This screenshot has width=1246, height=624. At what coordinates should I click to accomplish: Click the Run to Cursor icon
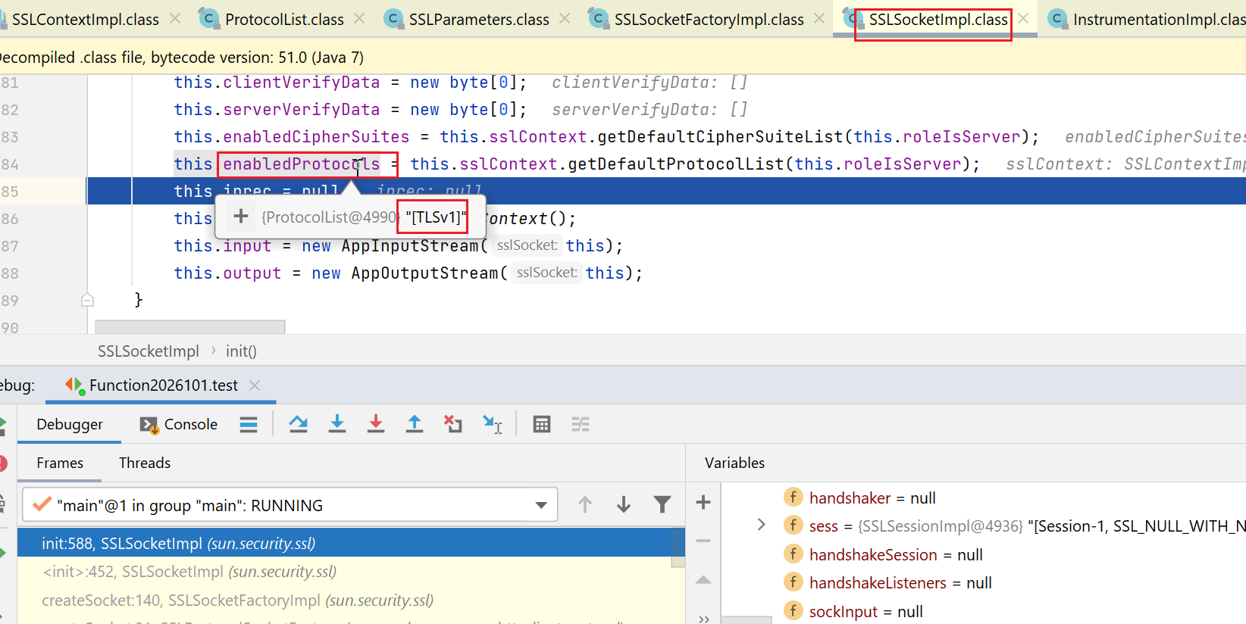(493, 424)
